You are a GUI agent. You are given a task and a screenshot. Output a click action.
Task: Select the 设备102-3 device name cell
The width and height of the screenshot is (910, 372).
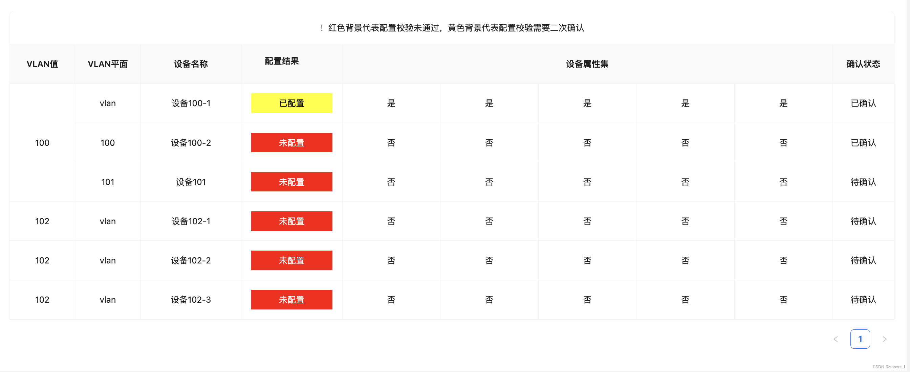(191, 300)
